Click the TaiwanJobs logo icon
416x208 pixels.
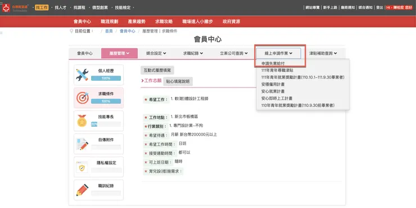6,8
